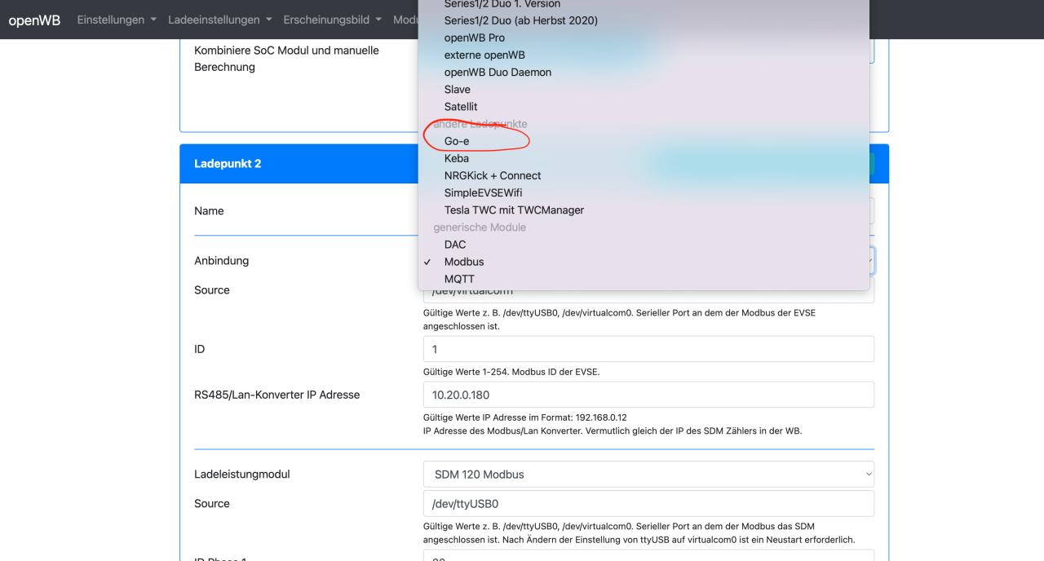1044x561 pixels.
Task: Click help text "Gültige Werte 1-254. Modbus ID der EVSE."
Action: (x=511, y=373)
